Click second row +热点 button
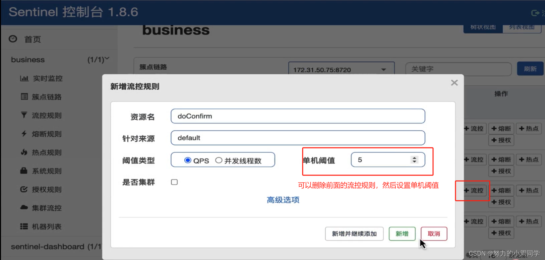The width and height of the screenshot is (545, 260). coord(529,159)
